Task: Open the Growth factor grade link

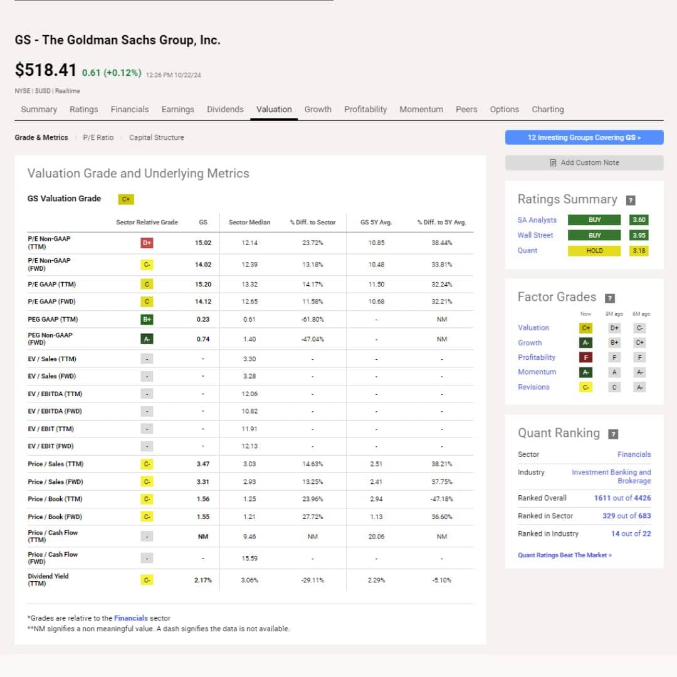Action: (530, 343)
